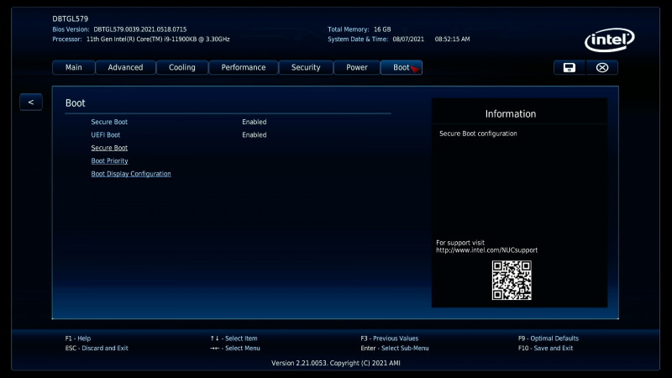
Task: Click the DBTGL579 board name
Action: pos(71,18)
